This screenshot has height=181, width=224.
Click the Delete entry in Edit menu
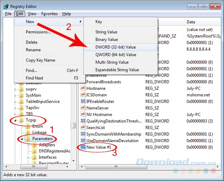[x=49, y=42]
